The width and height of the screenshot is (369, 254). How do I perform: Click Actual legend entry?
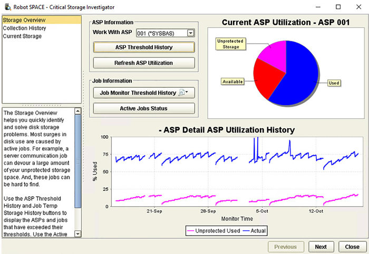pyautogui.click(x=255, y=231)
